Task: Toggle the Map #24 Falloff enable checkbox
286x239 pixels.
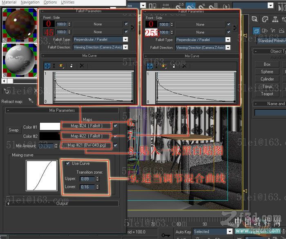Action: click(x=116, y=126)
